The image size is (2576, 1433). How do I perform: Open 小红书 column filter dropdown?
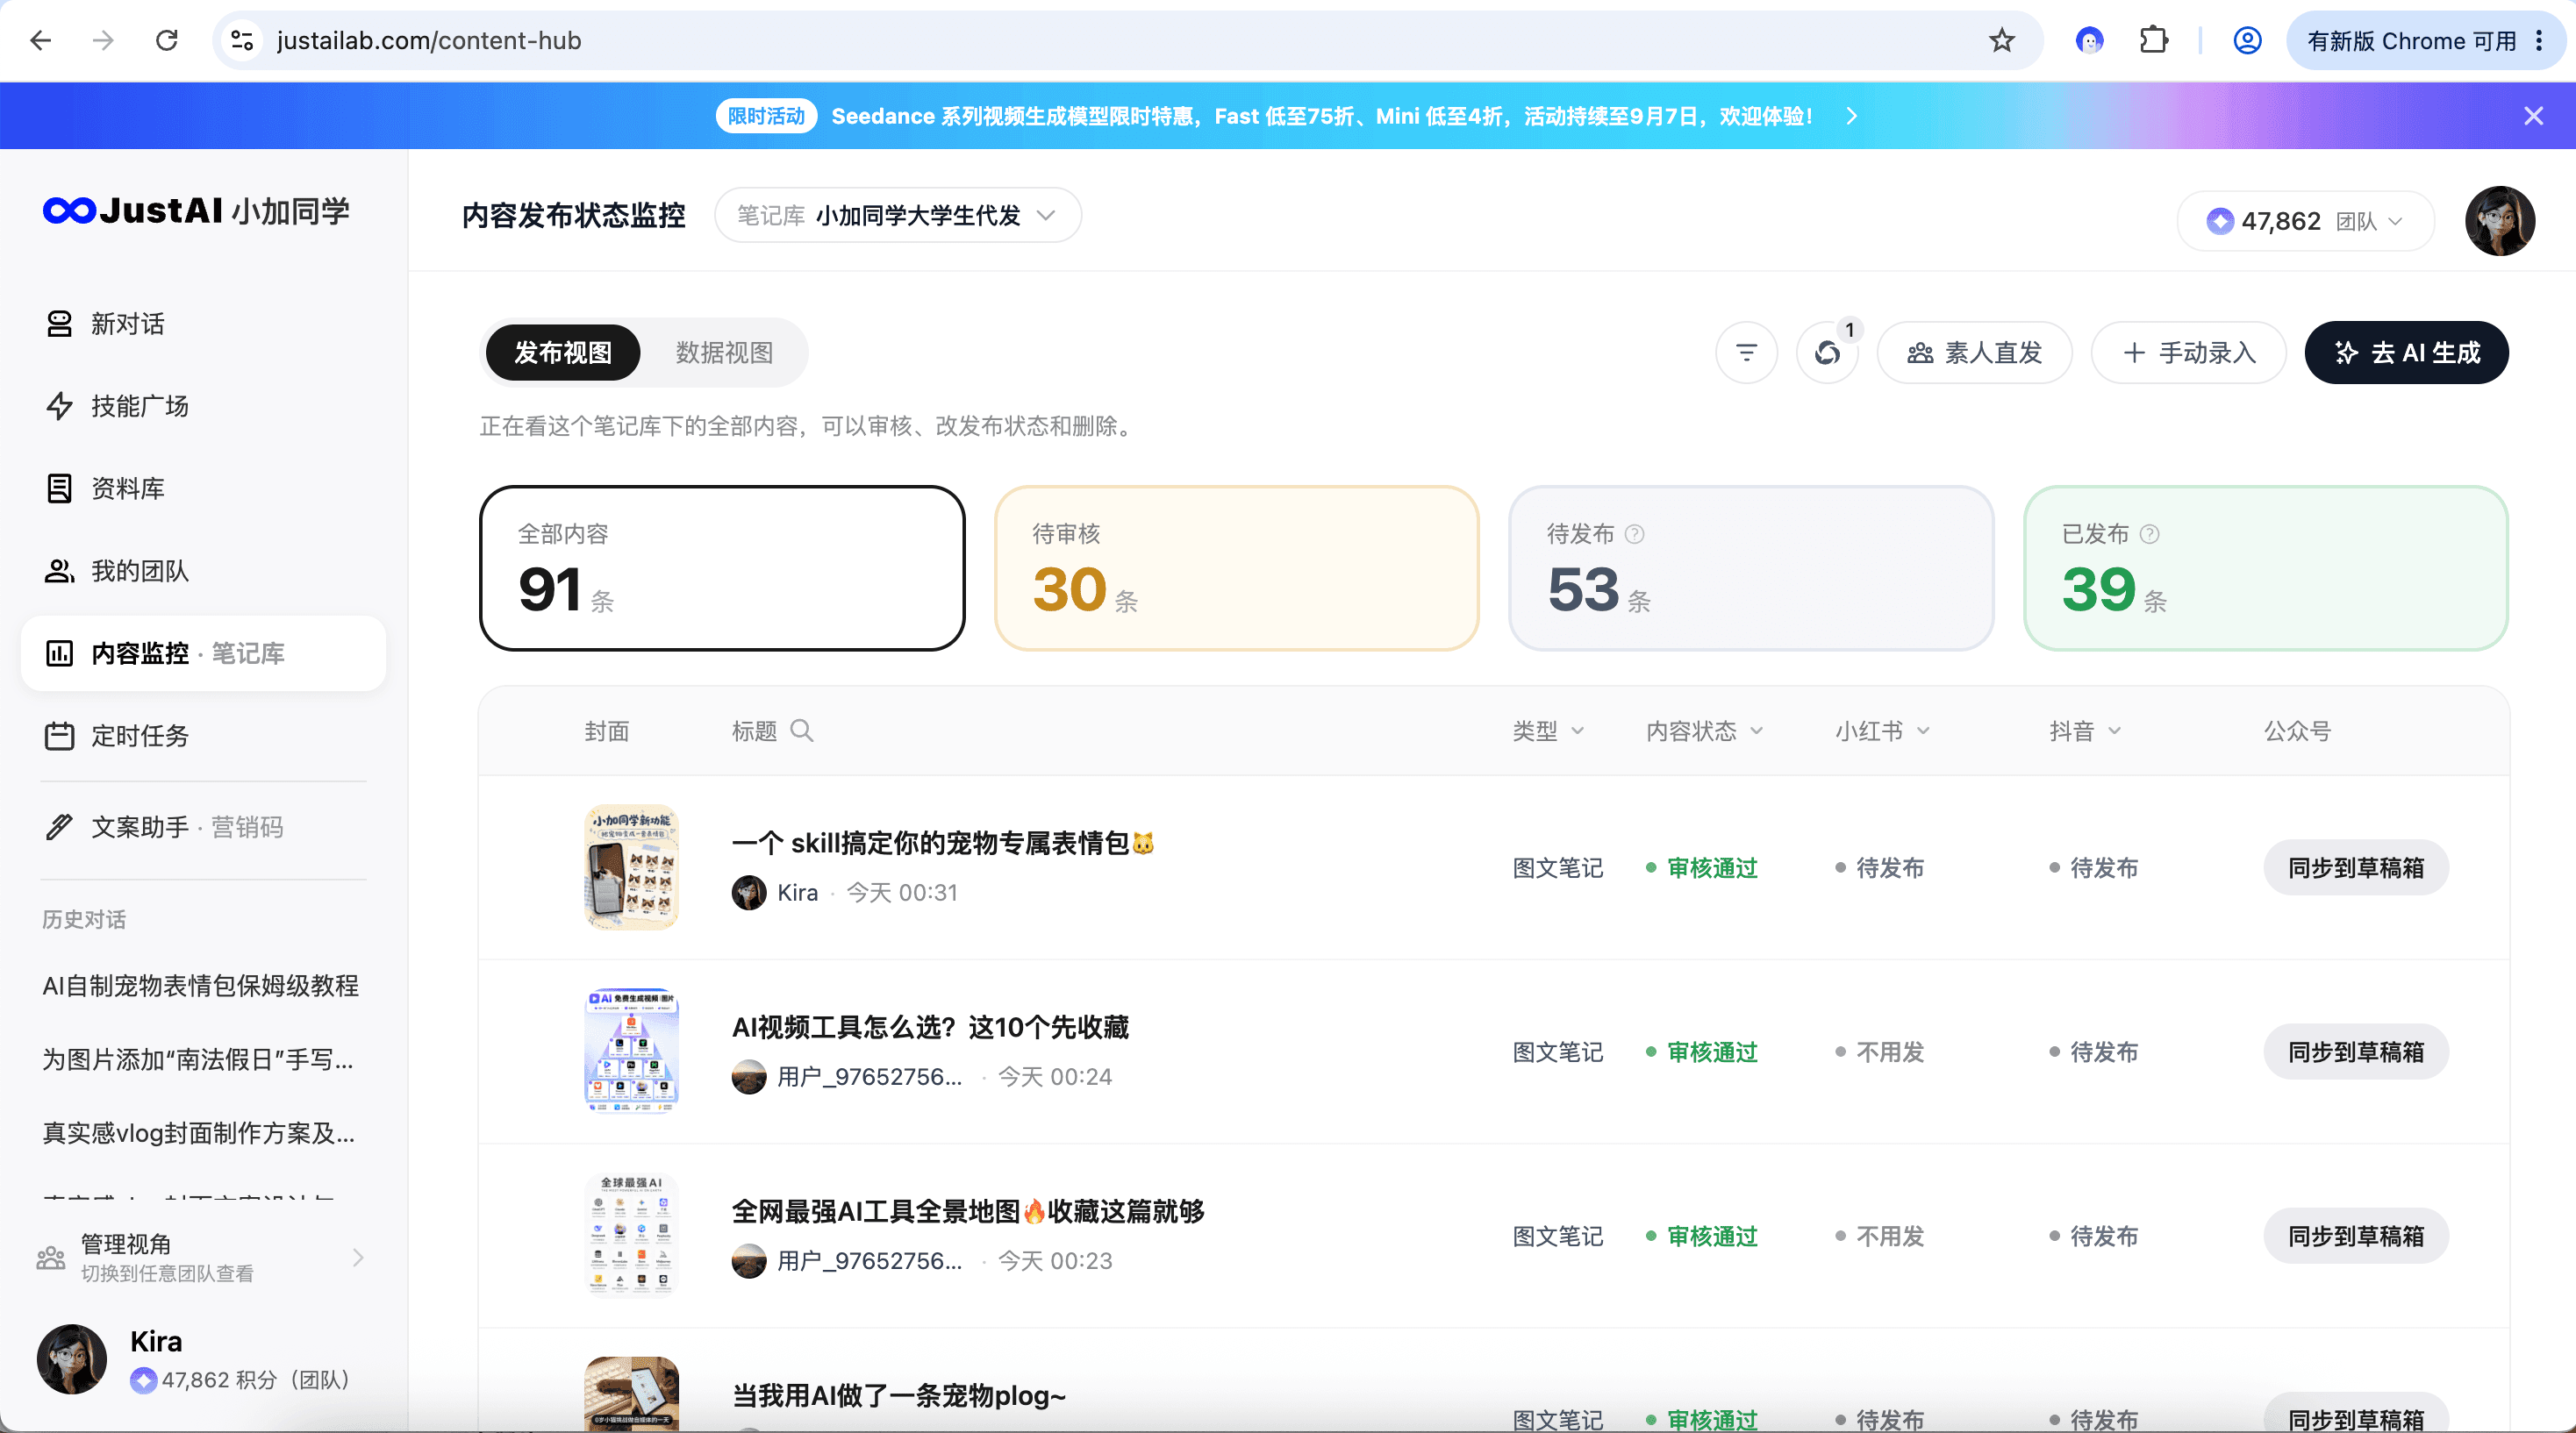pyautogui.click(x=1882, y=731)
